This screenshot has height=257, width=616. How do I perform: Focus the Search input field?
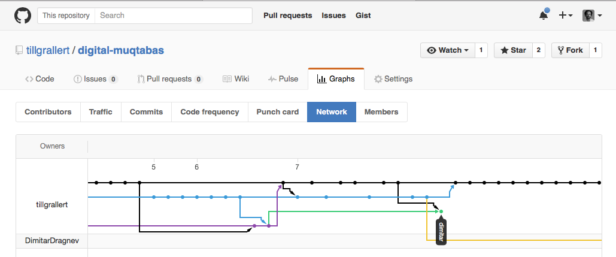(174, 16)
